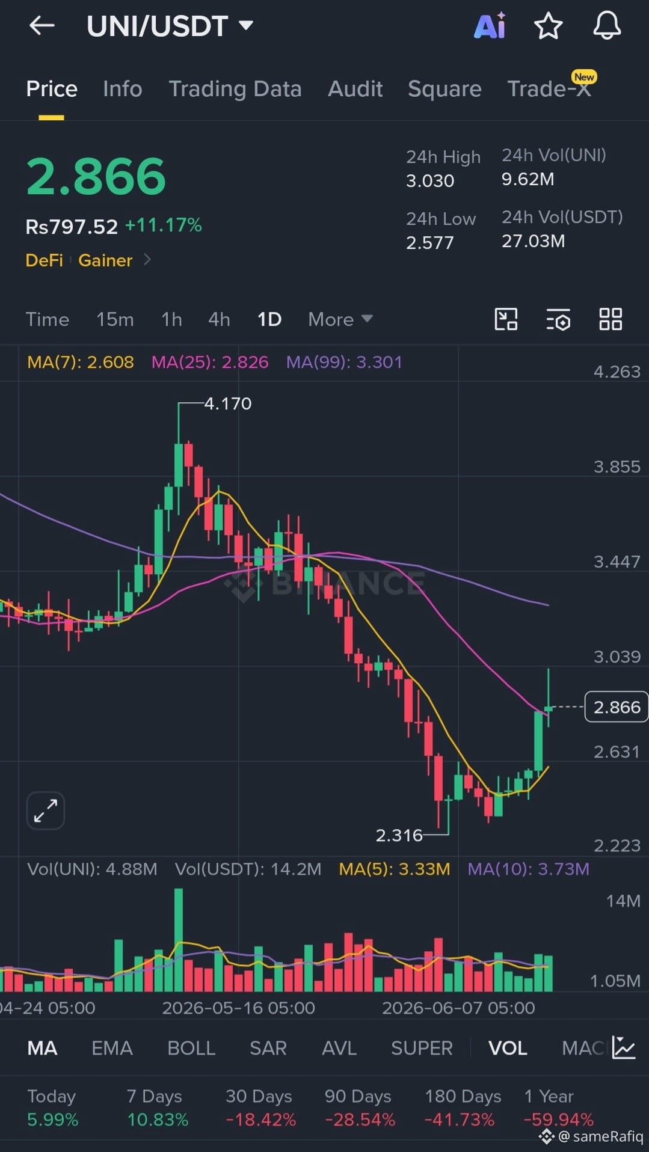Tap the Gainer tag link
This screenshot has height=1152, width=649.
(x=105, y=260)
